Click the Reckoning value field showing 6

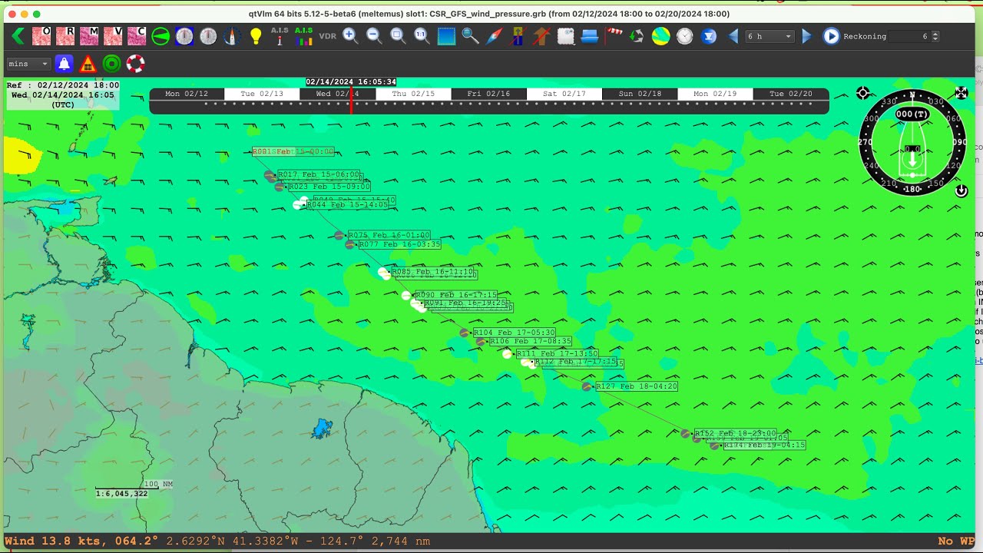(x=910, y=36)
